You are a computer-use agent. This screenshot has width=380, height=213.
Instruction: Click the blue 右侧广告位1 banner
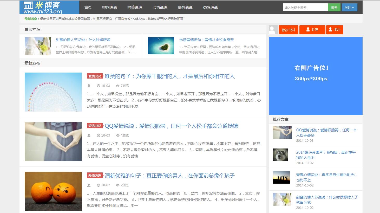pos(316,76)
